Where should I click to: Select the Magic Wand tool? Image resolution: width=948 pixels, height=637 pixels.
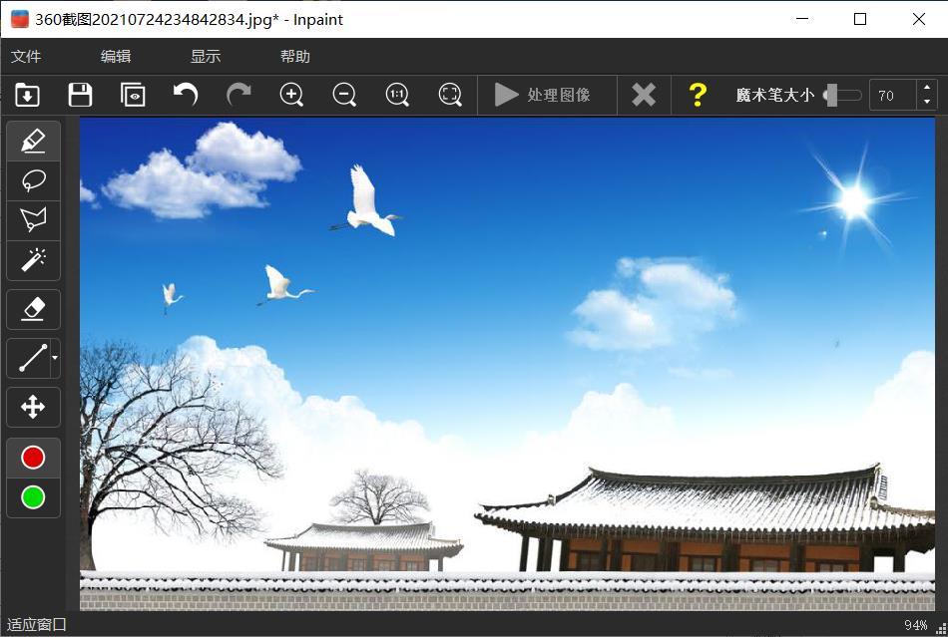[x=33, y=260]
